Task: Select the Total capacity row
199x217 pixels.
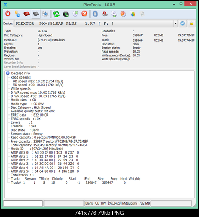Action: pyautogui.click(x=49, y=145)
